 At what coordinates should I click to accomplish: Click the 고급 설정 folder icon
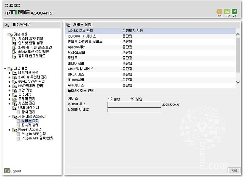[10, 69]
